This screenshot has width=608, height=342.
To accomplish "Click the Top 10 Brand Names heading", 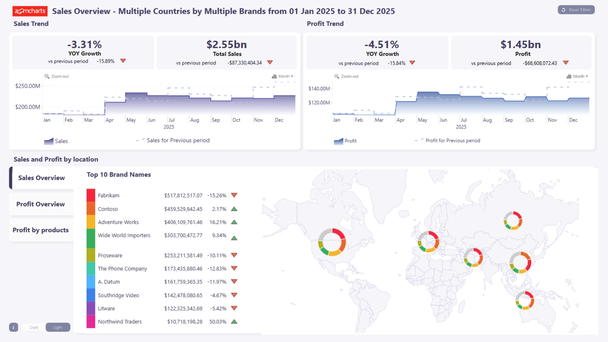I will coord(119,174).
